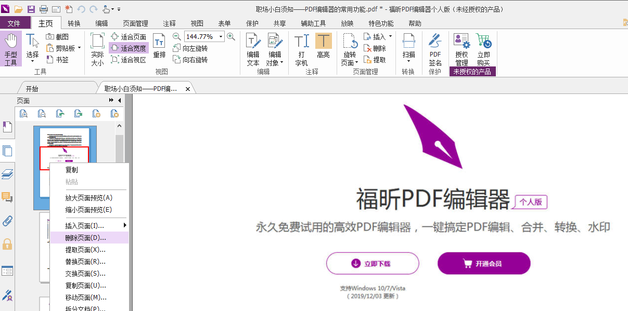The image size is (628, 311).
Task: Choose Fit Visible (适合视区)
Action: click(129, 60)
